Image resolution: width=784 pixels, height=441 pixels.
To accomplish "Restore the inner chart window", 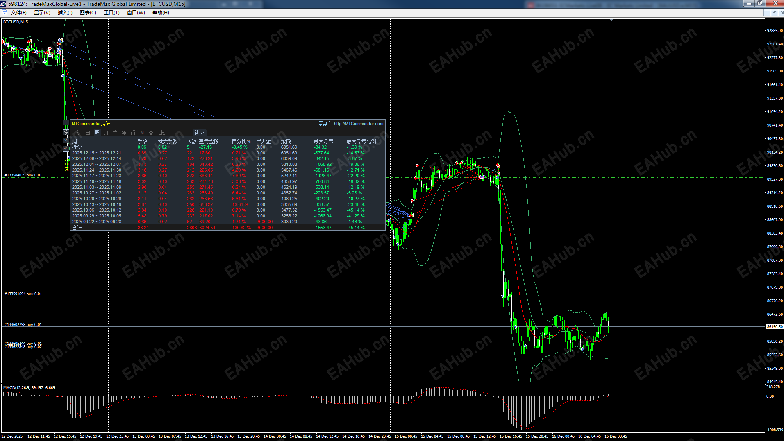I will pyautogui.click(x=774, y=13).
